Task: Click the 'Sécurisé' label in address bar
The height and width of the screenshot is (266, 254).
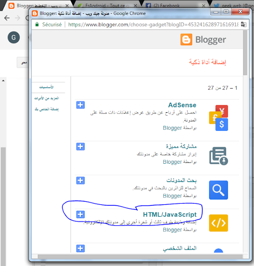Action: (52, 25)
